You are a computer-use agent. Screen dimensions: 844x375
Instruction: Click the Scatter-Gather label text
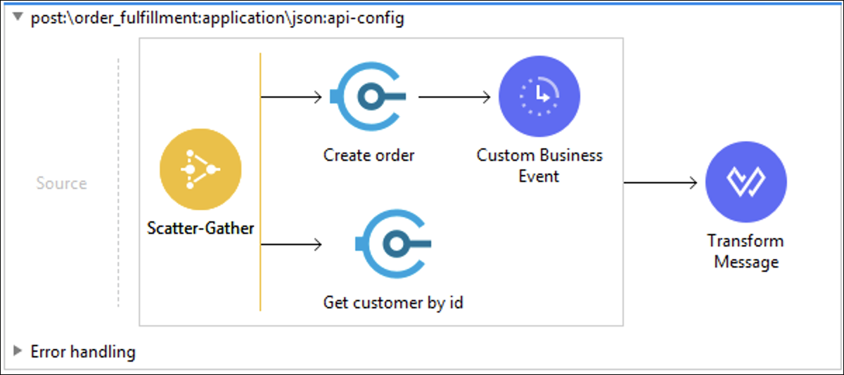200,228
